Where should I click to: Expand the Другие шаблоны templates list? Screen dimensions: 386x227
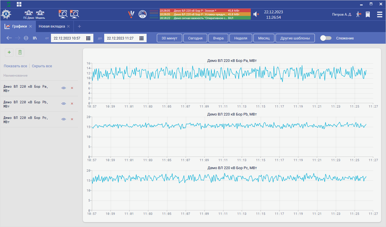point(295,38)
